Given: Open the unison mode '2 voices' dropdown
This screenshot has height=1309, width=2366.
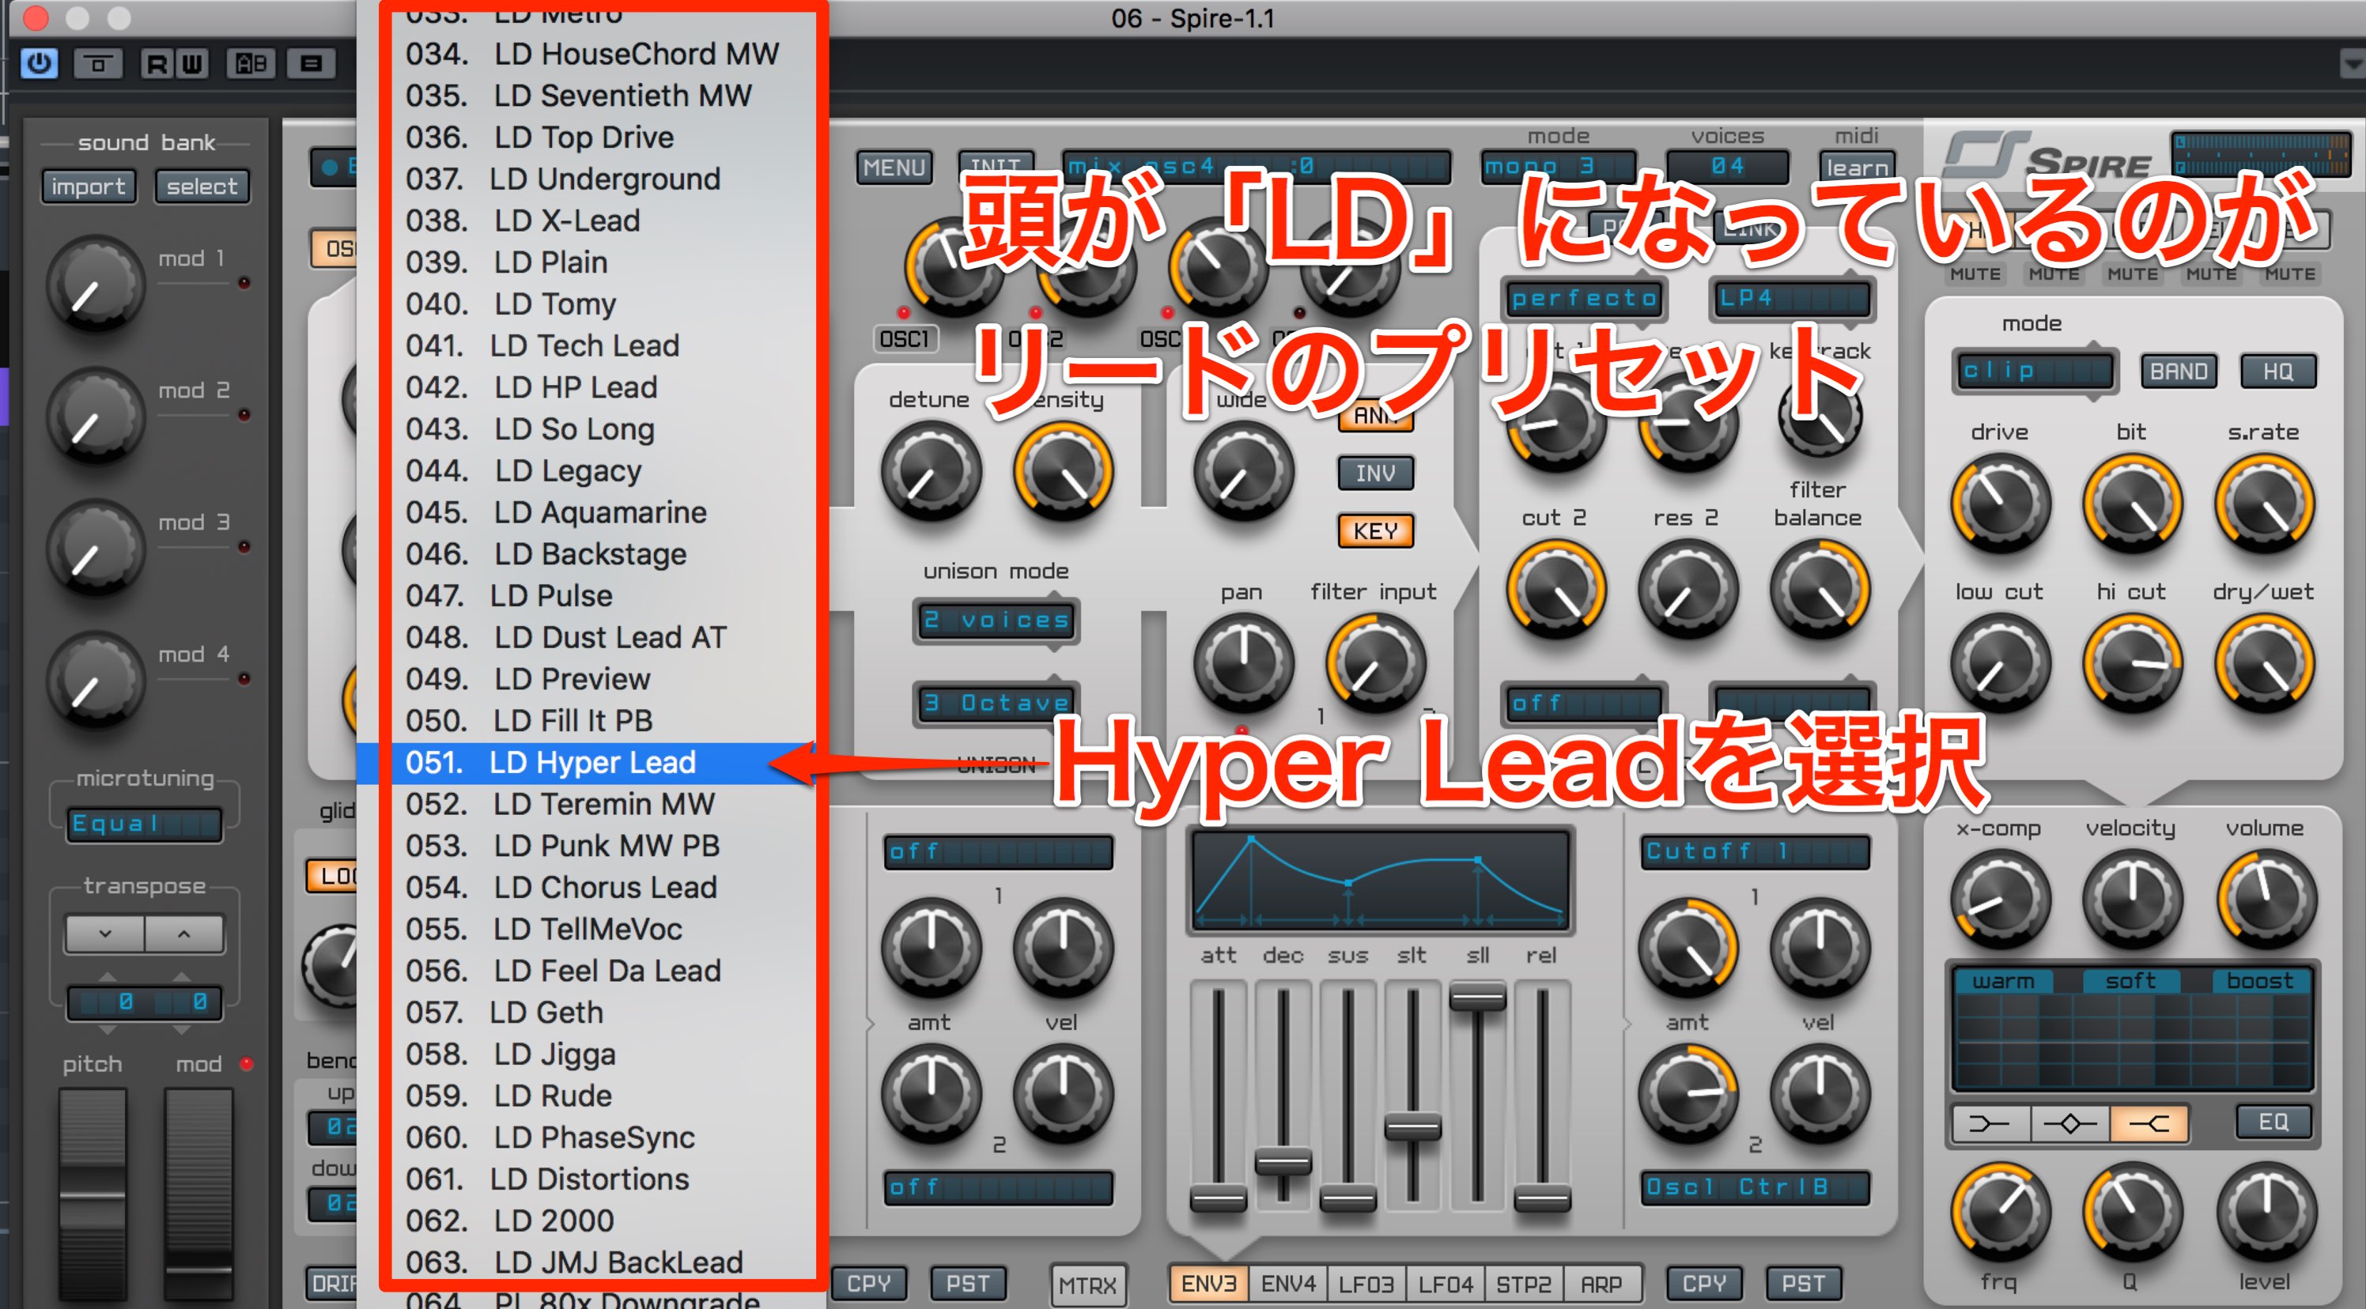Looking at the screenshot, I should tap(996, 621).
